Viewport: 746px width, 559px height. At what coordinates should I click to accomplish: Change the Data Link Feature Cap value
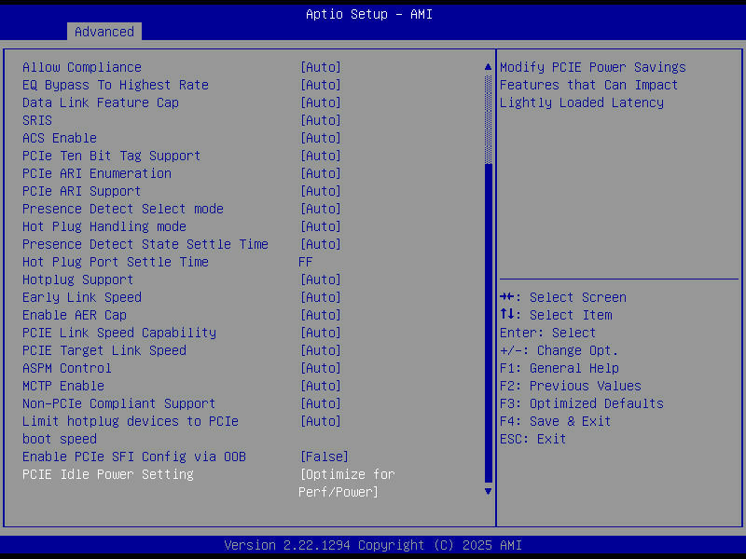[321, 102]
